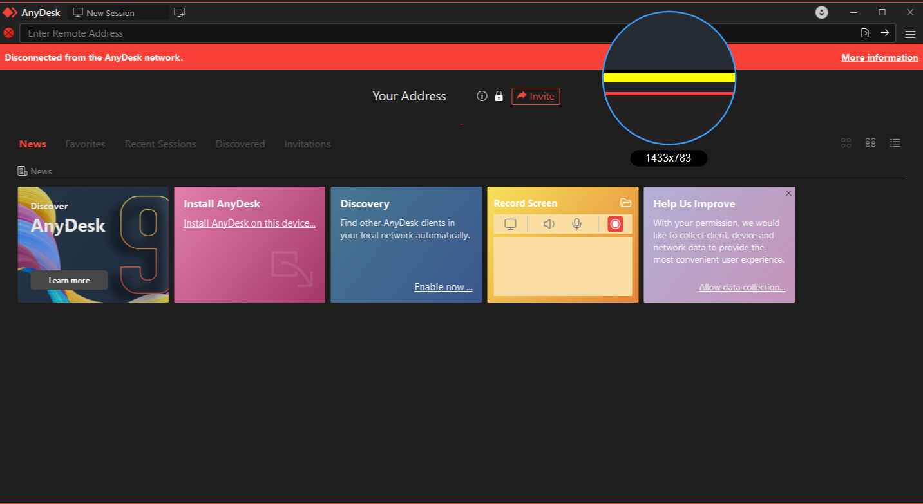Open a new session tab with plus-monitor icon

[180, 12]
